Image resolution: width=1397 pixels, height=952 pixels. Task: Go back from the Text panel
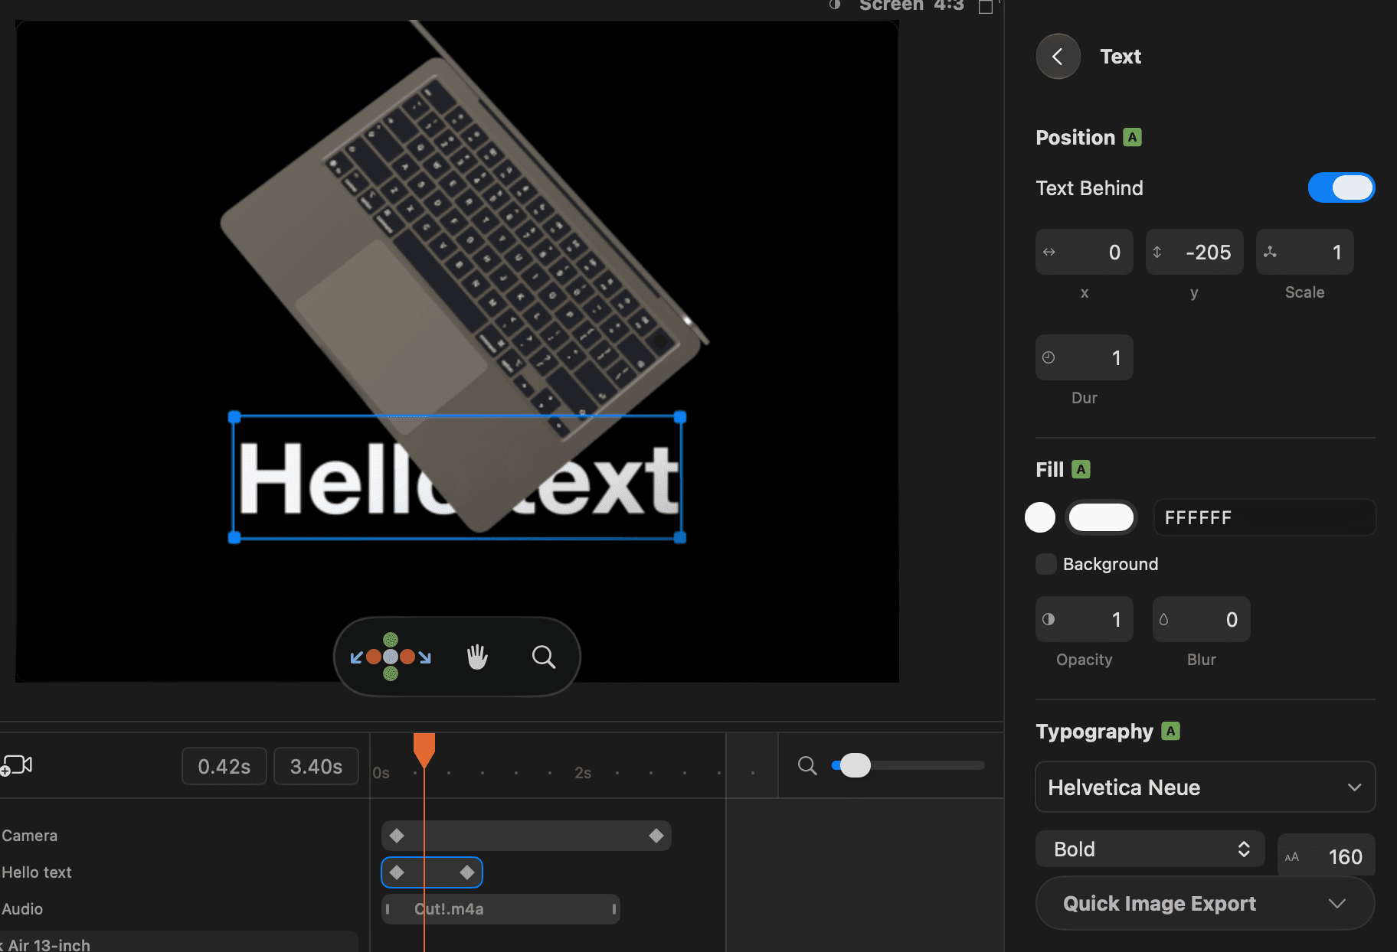coord(1058,57)
